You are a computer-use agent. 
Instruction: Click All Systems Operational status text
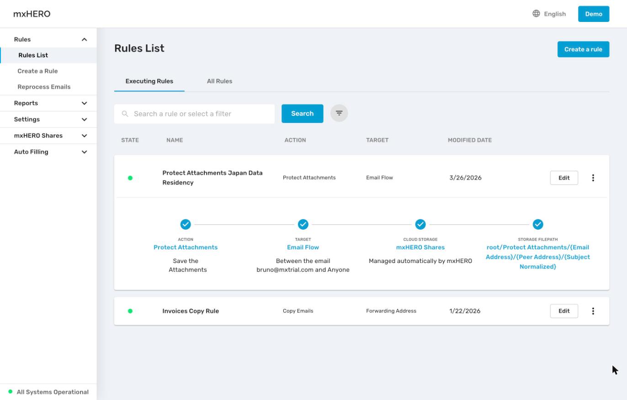[x=53, y=392]
